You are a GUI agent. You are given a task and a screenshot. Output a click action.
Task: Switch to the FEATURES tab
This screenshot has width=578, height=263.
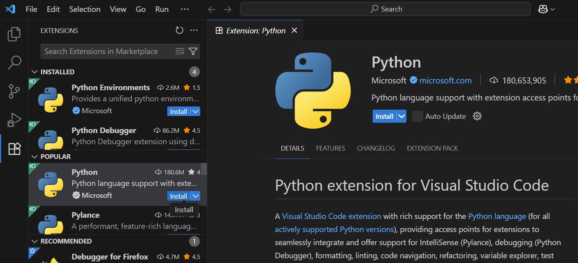click(331, 148)
